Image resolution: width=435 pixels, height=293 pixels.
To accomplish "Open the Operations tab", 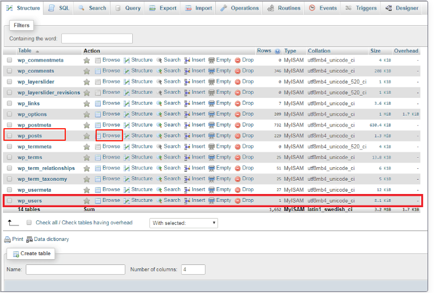I will coord(240,8).
